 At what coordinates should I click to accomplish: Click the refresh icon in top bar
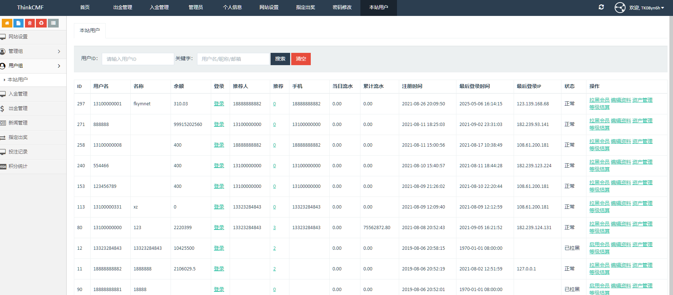pyautogui.click(x=601, y=7)
